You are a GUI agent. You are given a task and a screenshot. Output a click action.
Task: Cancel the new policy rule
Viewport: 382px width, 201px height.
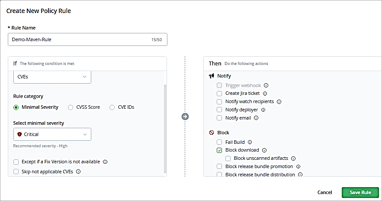(x=324, y=192)
